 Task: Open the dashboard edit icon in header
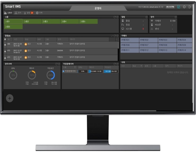coord(179,7)
